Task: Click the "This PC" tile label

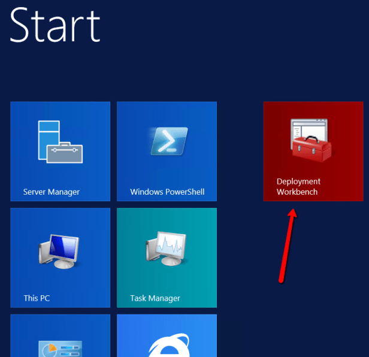Action: [37, 298]
